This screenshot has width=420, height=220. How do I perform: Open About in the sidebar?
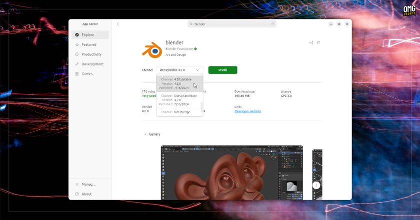click(x=90, y=194)
